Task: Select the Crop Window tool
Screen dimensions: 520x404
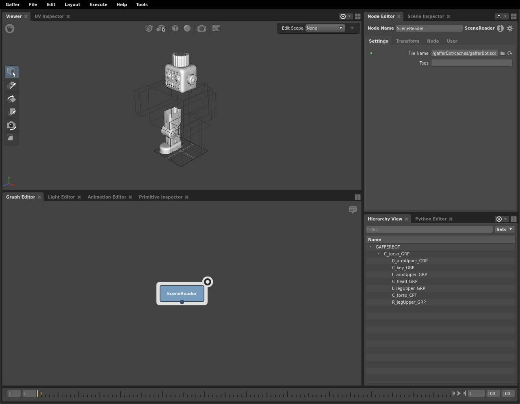Action: 12,138
